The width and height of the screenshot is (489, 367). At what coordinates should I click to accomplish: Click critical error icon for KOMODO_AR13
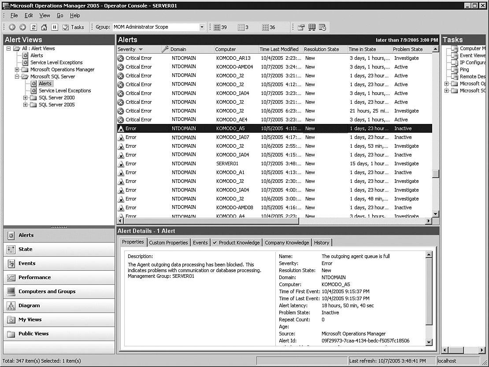121,58
